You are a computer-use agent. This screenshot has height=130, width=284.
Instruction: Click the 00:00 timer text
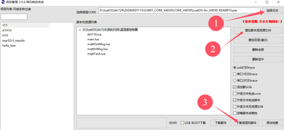(x=173, y=123)
